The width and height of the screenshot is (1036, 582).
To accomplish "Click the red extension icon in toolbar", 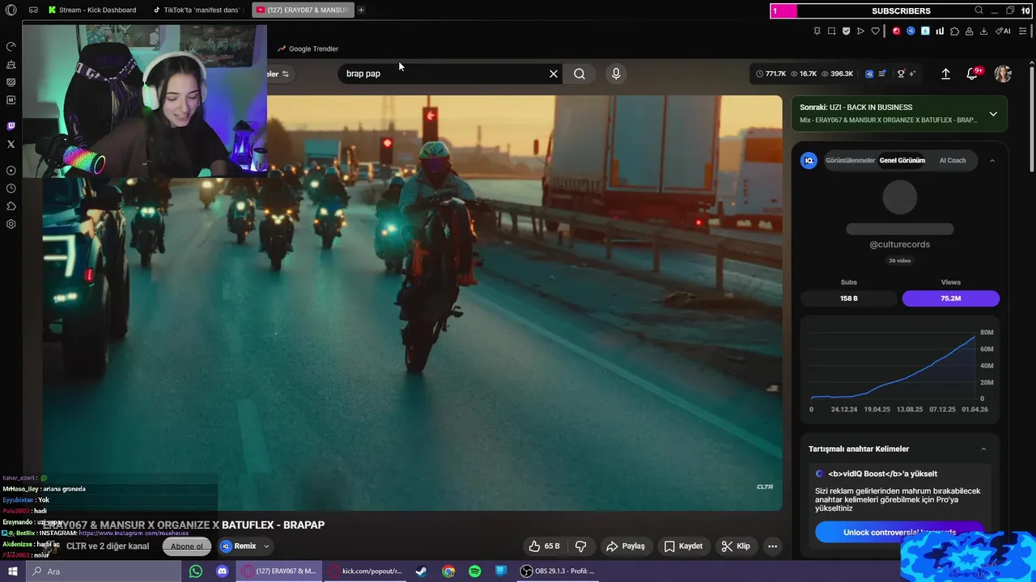I will tap(896, 32).
